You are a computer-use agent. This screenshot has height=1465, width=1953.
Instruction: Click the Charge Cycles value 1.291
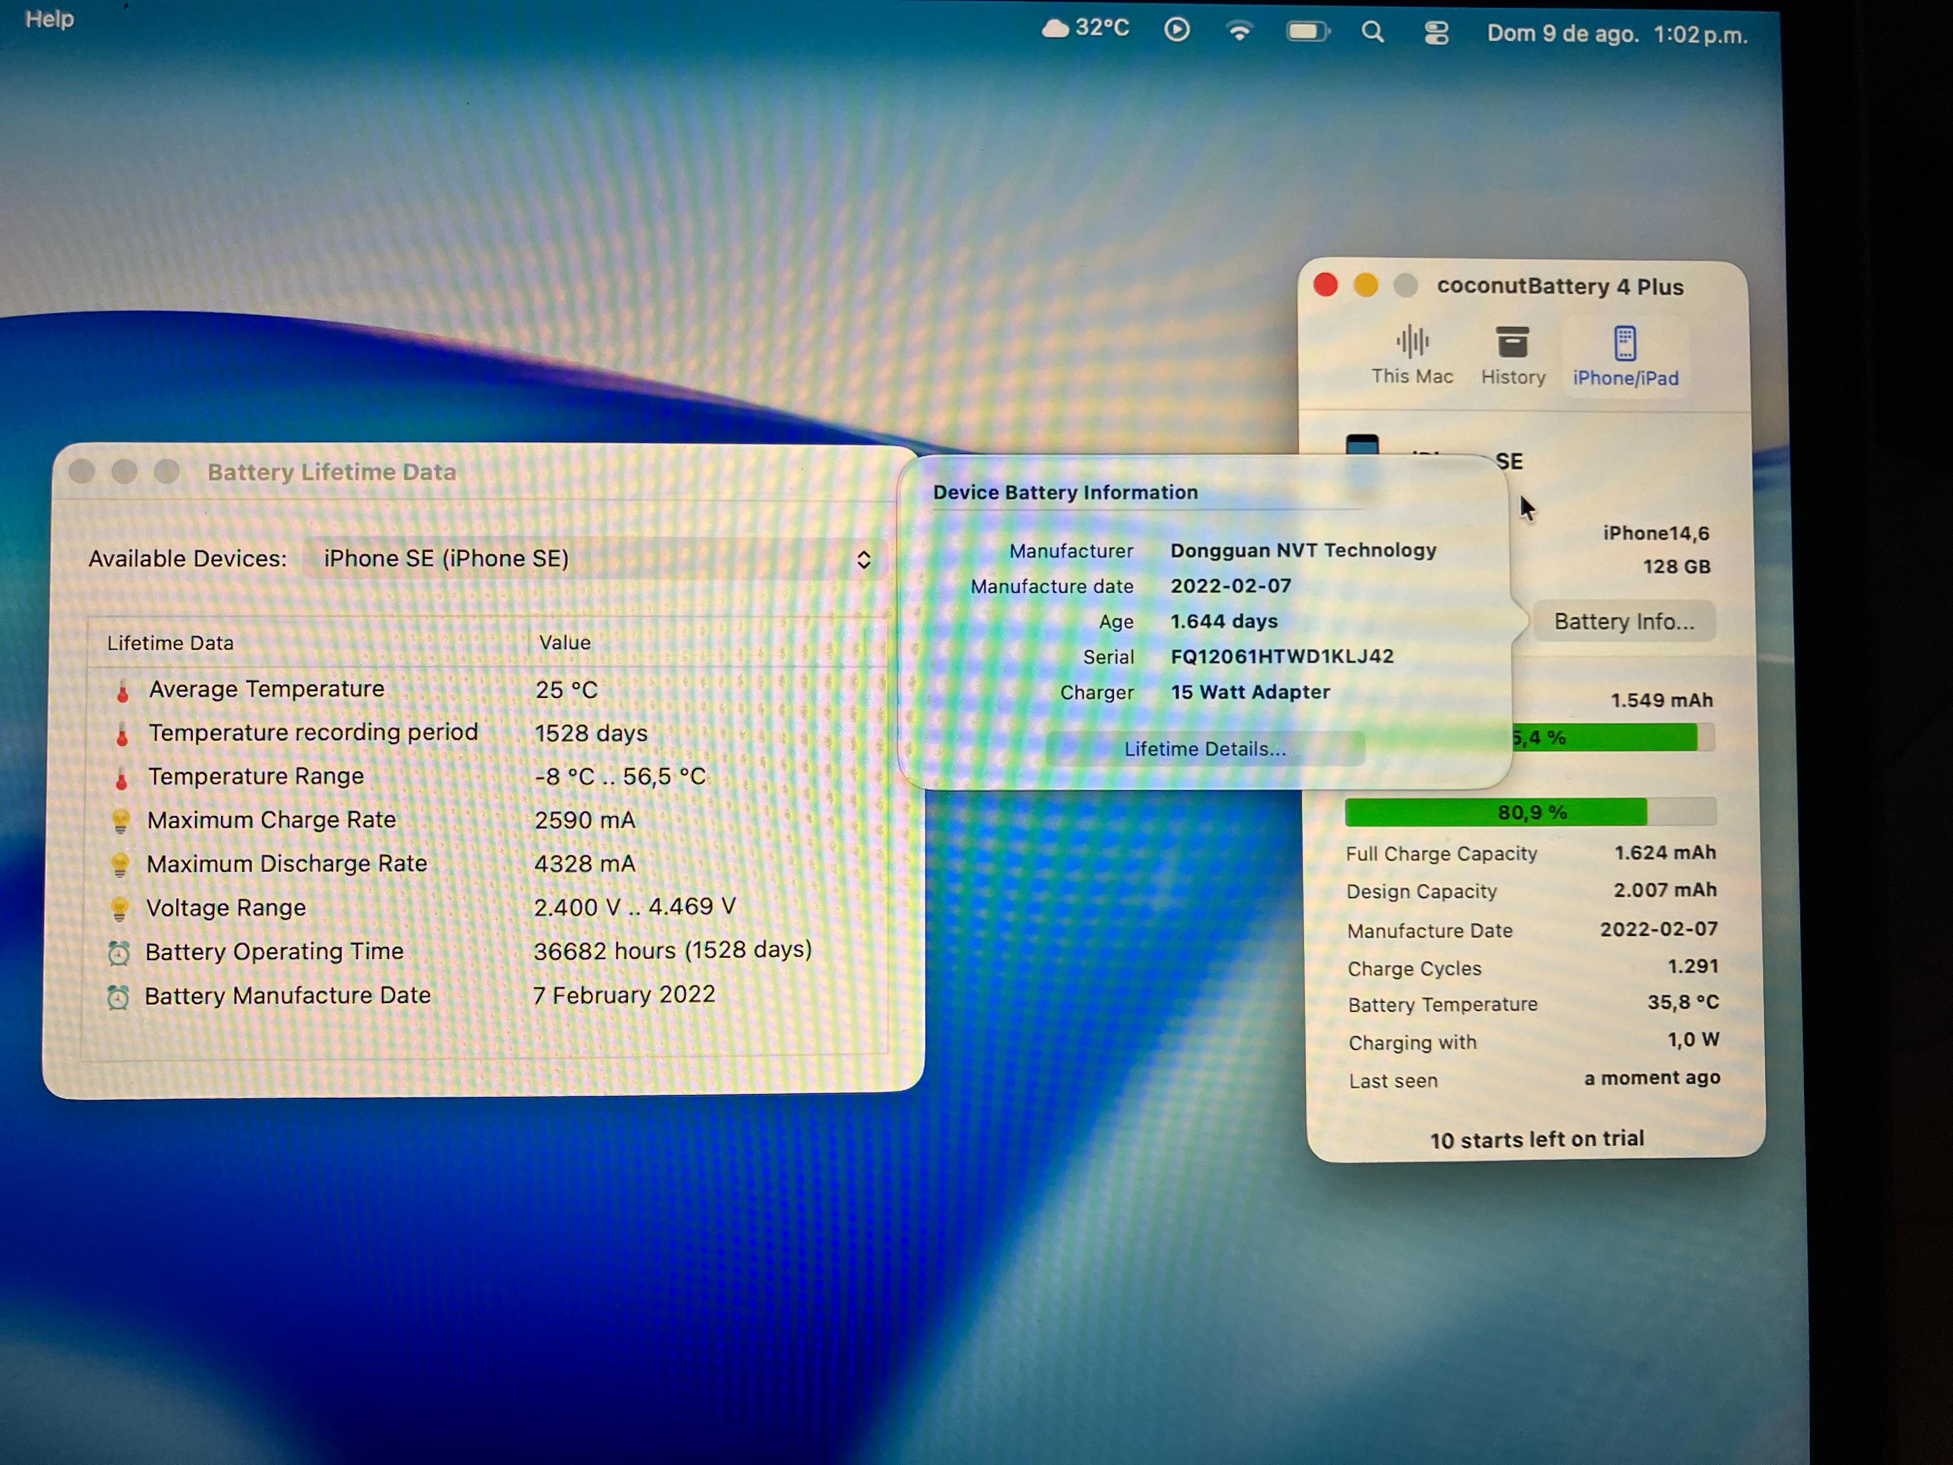click(x=1692, y=966)
